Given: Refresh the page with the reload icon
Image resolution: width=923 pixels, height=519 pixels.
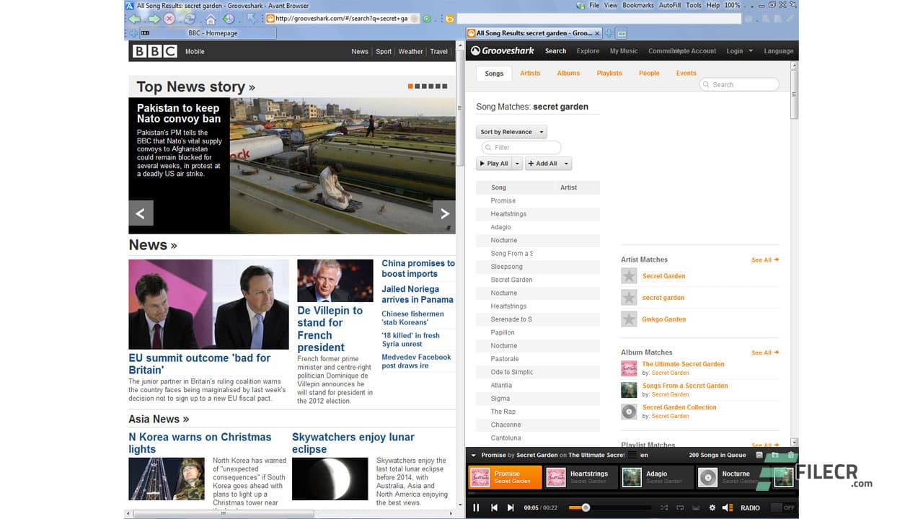Looking at the screenshot, I should tap(190, 19).
